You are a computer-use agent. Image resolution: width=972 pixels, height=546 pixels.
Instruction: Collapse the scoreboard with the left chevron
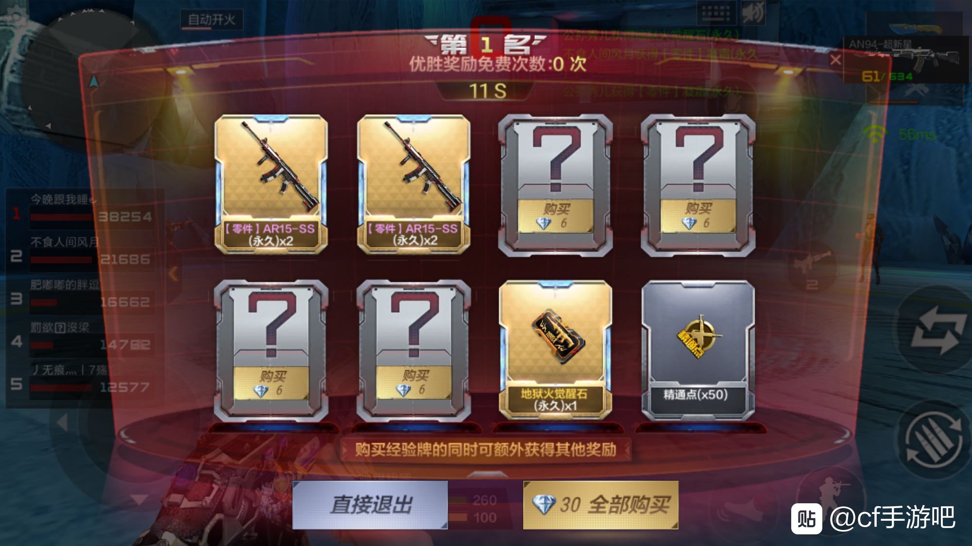pos(173,274)
